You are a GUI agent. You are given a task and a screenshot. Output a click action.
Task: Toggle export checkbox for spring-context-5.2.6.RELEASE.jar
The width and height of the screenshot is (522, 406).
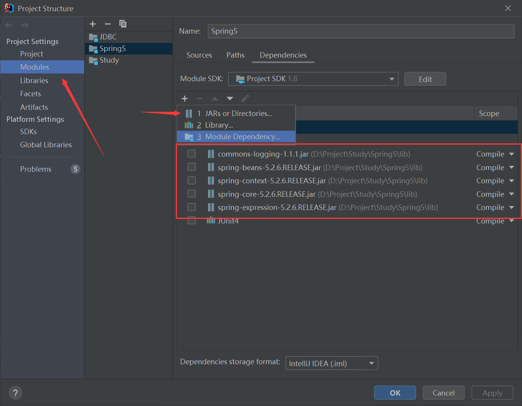(x=192, y=181)
